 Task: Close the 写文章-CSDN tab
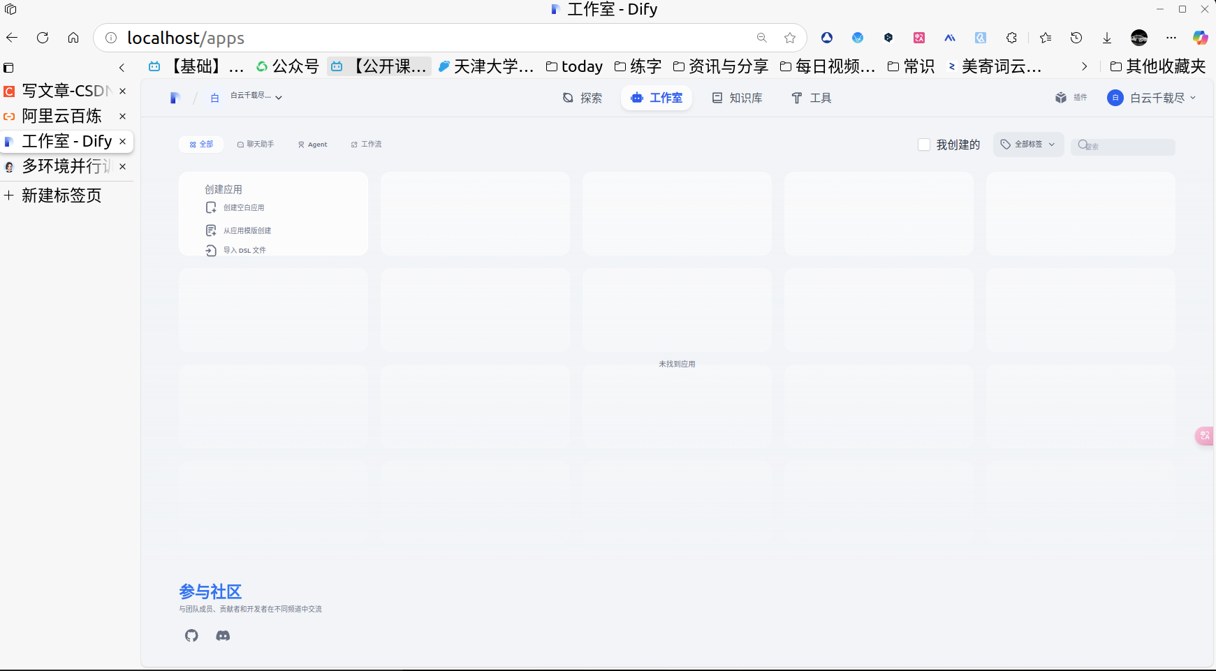point(122,91)
